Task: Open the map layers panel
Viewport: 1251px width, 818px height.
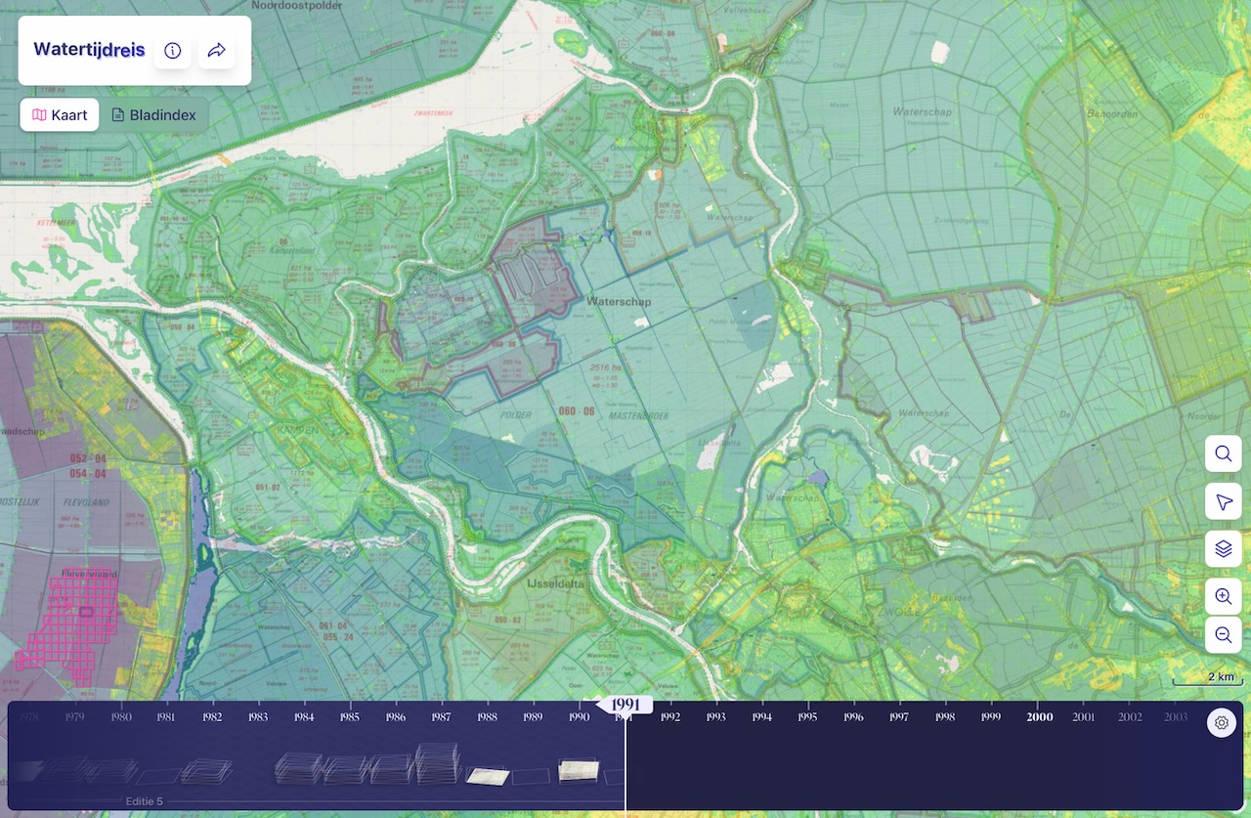Action: tap(1223, 549)
